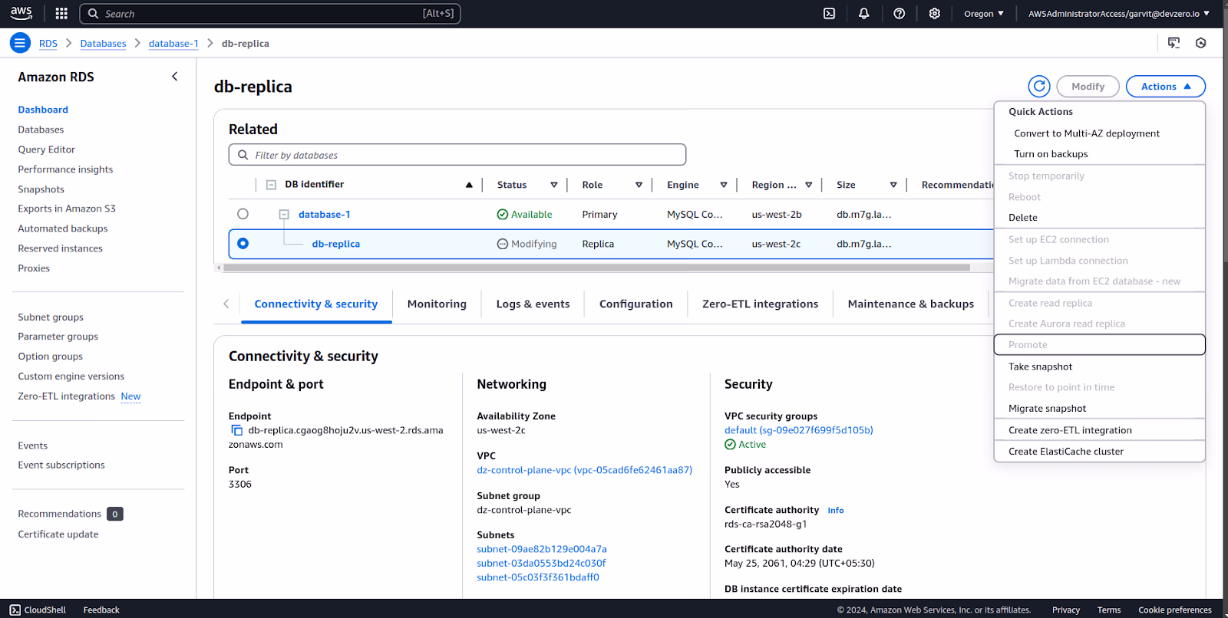
Task: Collapse the database-1 tree row
Action: (284, 215)
